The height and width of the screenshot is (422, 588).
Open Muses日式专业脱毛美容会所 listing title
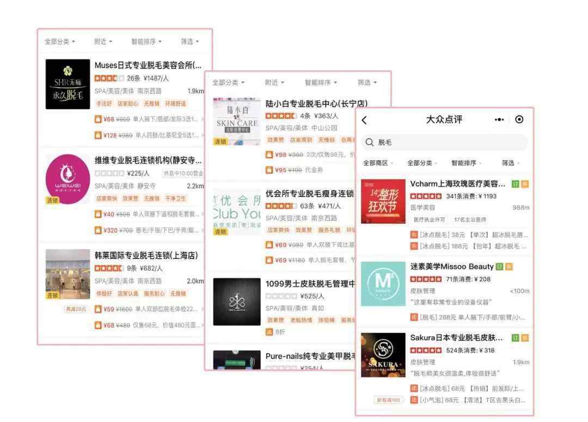click(148, 65)
